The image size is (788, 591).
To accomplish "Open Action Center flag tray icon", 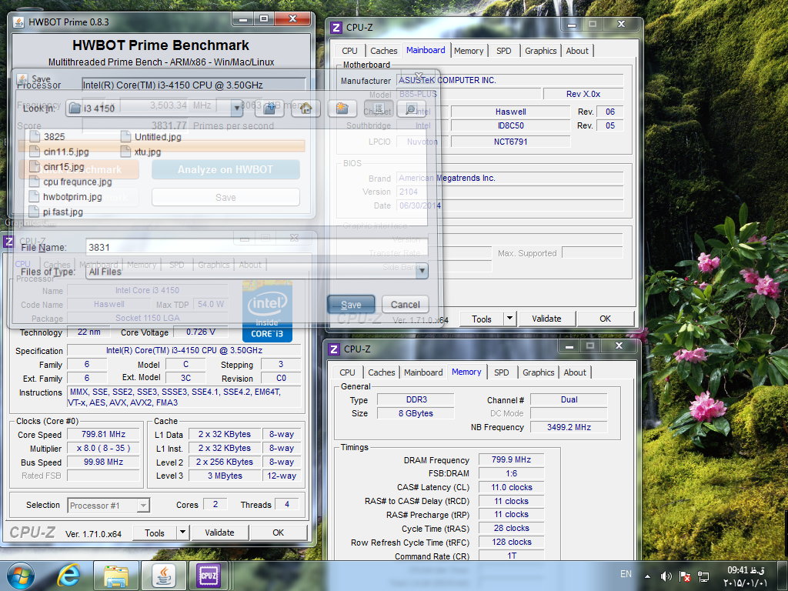I will pyautogui.click(x=684, y=576).
